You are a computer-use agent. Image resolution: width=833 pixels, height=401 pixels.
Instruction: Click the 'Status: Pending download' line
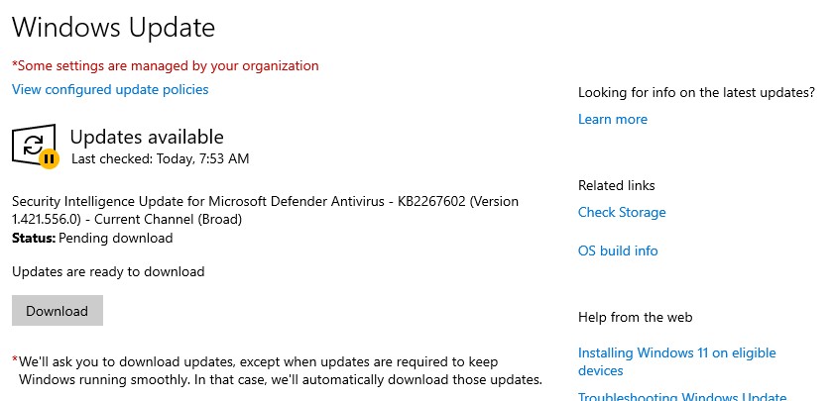92,238
